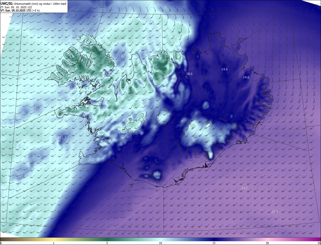
Task: Click the 12.4 value label on the map
Action: 120,56
